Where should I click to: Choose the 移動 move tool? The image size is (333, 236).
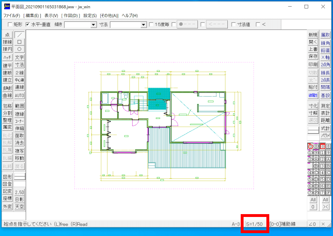click(20, 158)
